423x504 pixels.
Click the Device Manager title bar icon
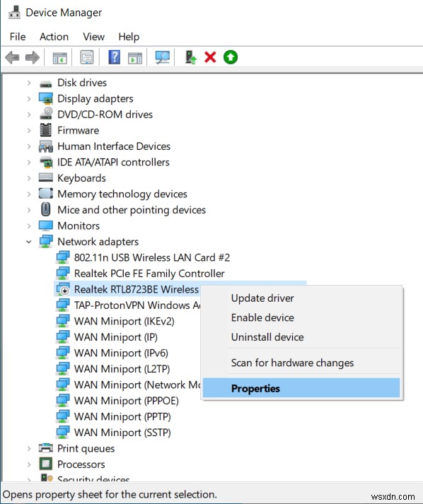click(x=14, y=12)
